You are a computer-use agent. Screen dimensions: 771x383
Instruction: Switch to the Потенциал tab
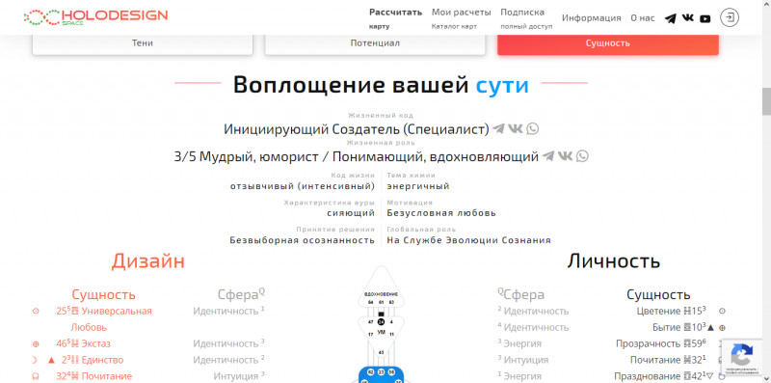(375, 43)
